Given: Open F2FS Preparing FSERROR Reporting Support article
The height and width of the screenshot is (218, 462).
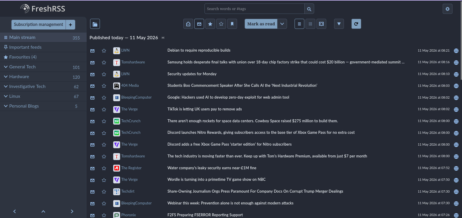Looking at the screenshot, I should coord(205,215).
